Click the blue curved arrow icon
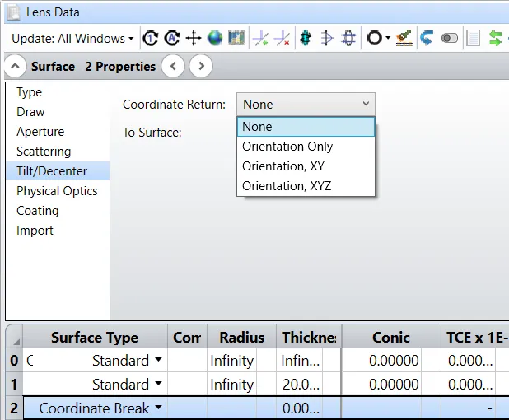The height and width of the screenshot is (420, 509). pyautogui.click(x=427, y=39)
